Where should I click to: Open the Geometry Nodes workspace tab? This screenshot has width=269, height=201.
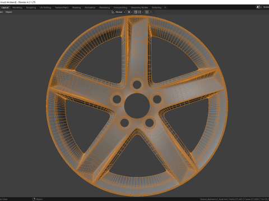point(140,8)
